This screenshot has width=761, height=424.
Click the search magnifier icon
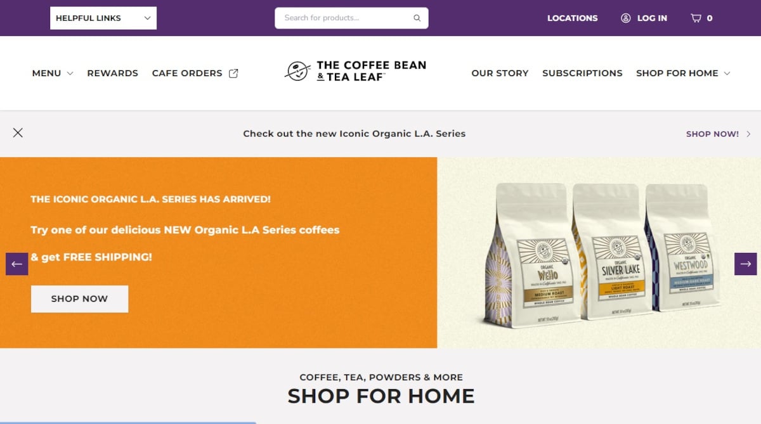click(x=417, y=18)
